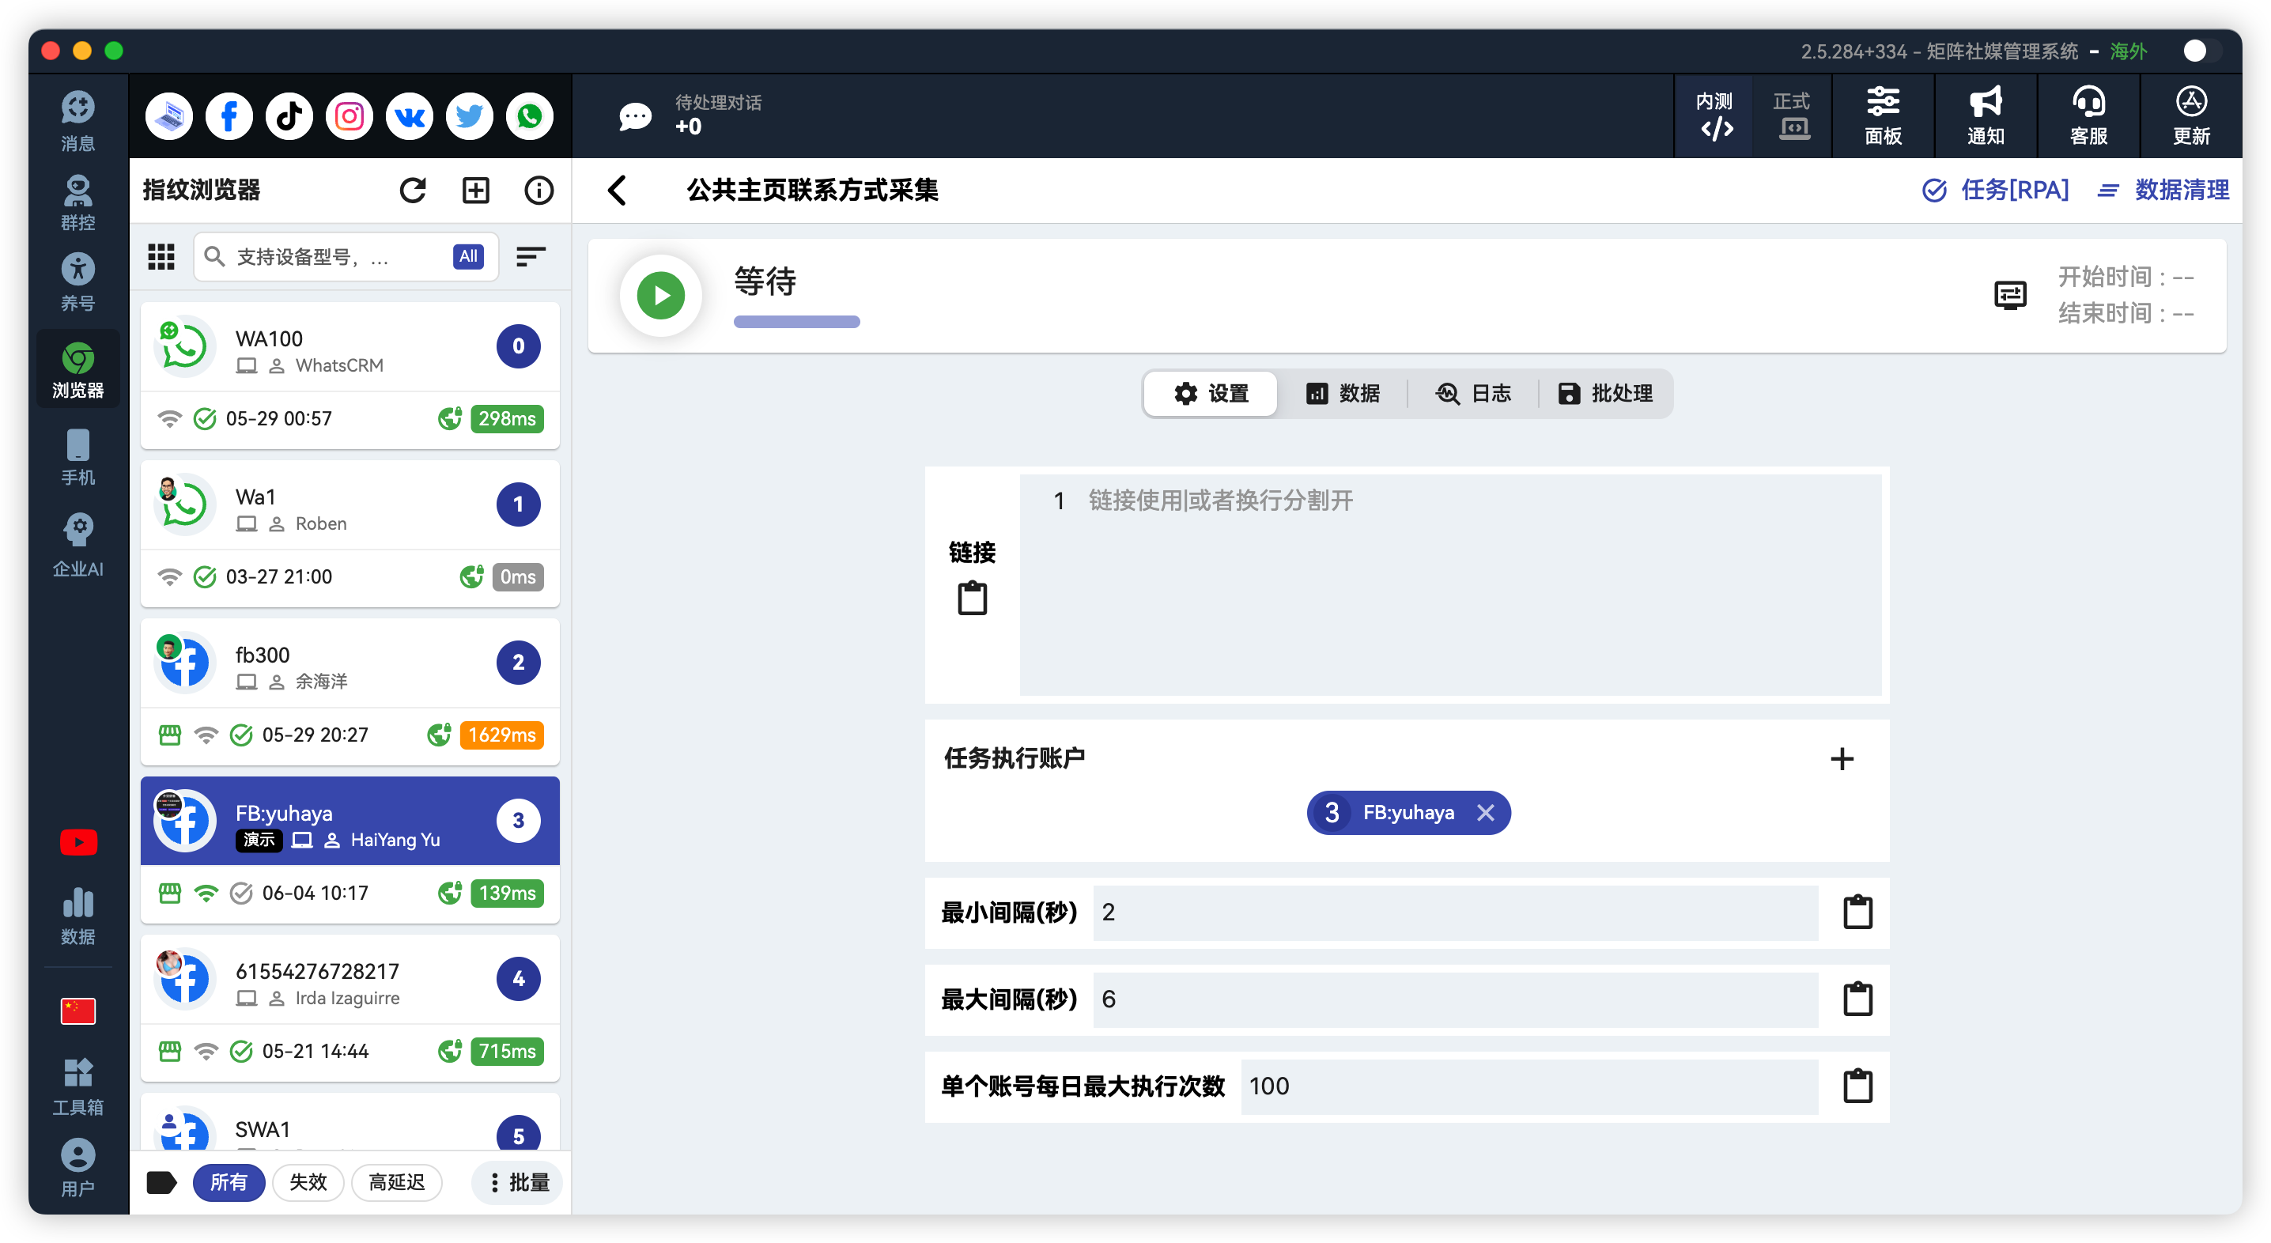Select the TikTok platform icon
2271x1243 pixels.
click(x=289, y=116)
